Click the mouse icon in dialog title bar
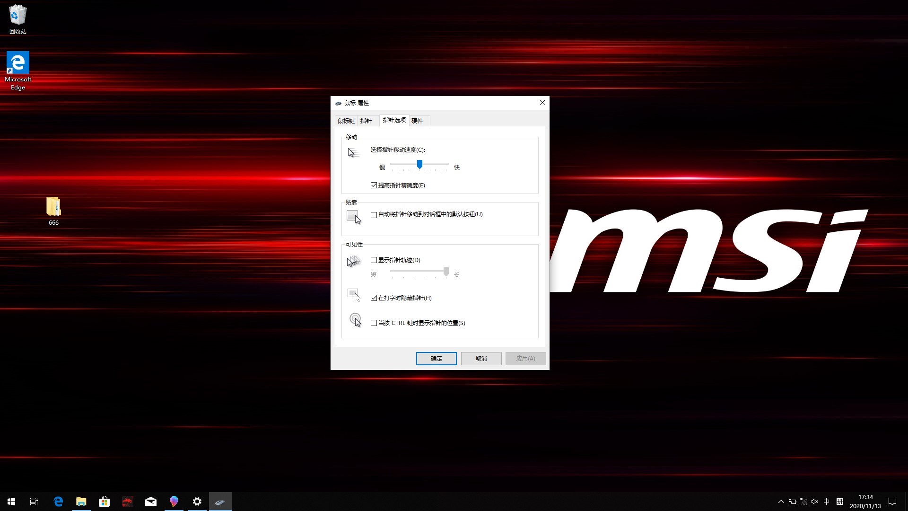Screen dimensions: 908x511 [338, 103]
